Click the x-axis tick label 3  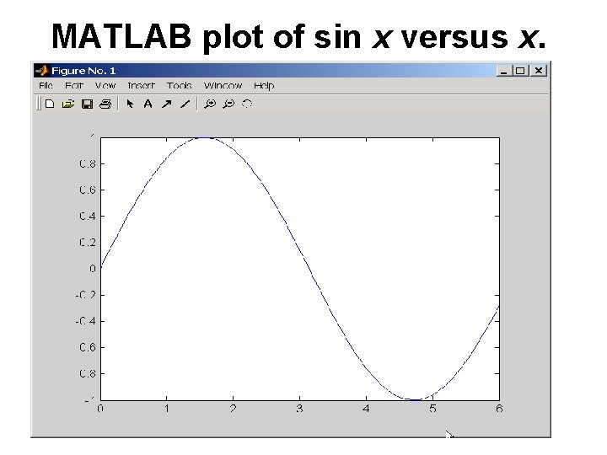(x=299, y=409)
